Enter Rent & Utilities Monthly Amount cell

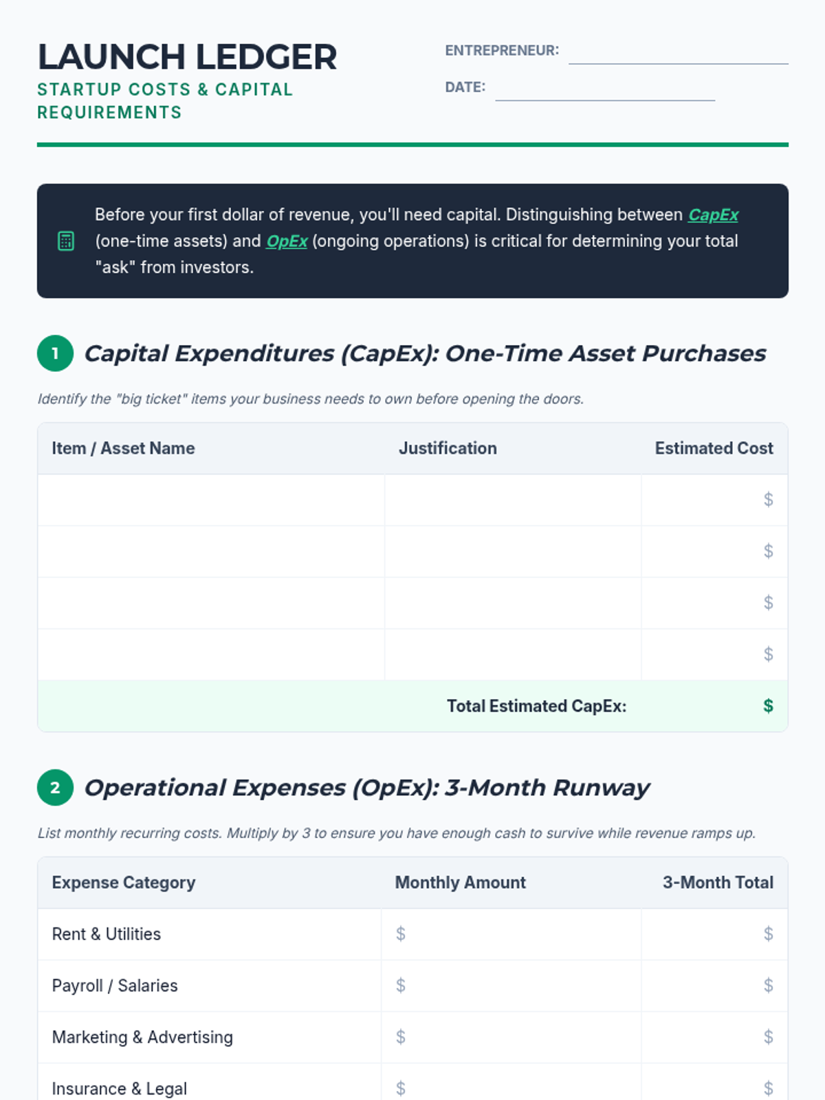tap(511, 934)
